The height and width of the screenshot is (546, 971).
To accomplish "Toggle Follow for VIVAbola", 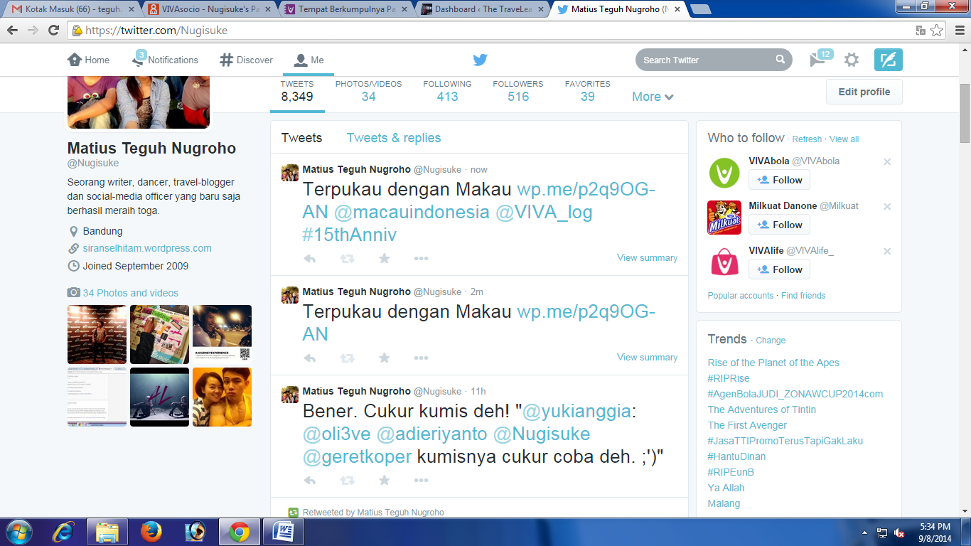I will tap(779, 180).
